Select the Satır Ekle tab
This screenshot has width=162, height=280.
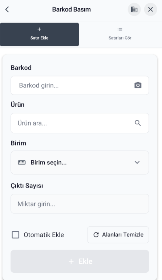(x=39, y=34)
